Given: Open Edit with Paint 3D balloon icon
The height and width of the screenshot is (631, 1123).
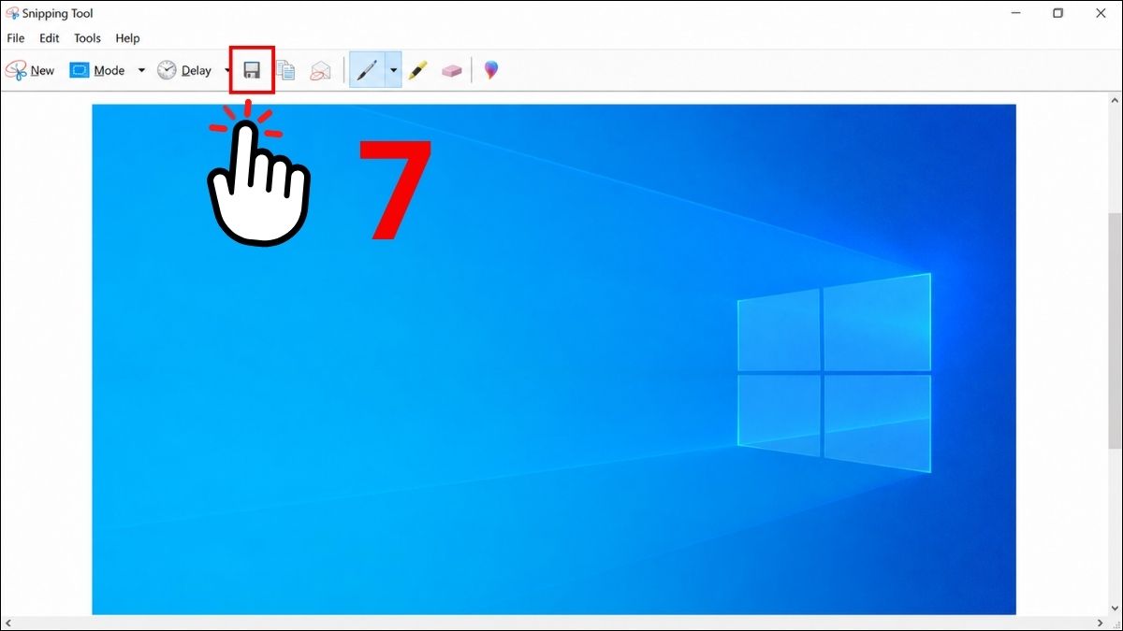Looking at the screenshot, I should click(491, 70).
